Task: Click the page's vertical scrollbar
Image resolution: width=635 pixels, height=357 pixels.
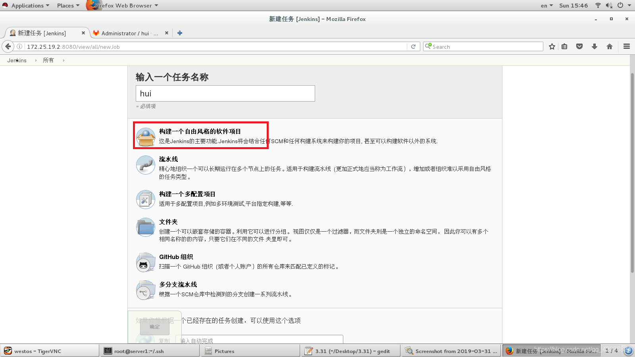Action: coord(632,173)
